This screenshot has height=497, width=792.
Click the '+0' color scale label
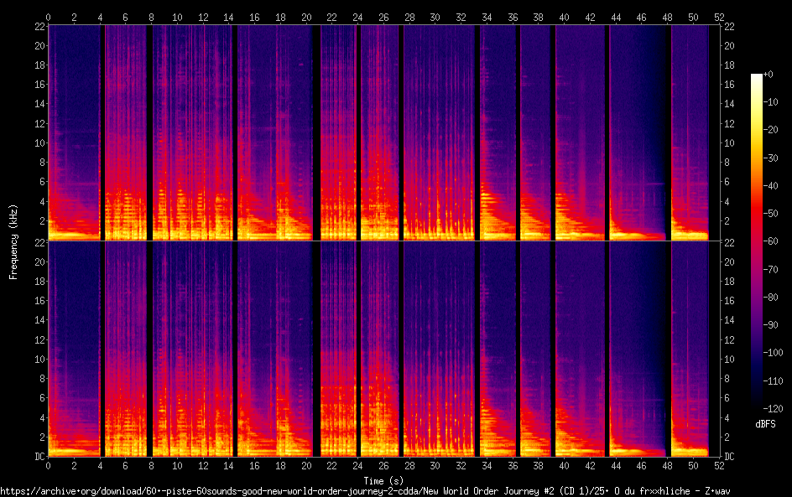pos(769,74)
